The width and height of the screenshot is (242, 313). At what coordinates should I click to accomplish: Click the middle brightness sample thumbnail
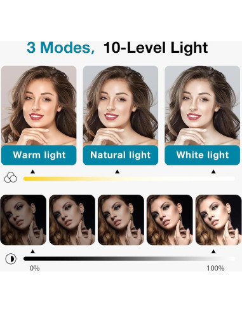[x=121, y=220]
